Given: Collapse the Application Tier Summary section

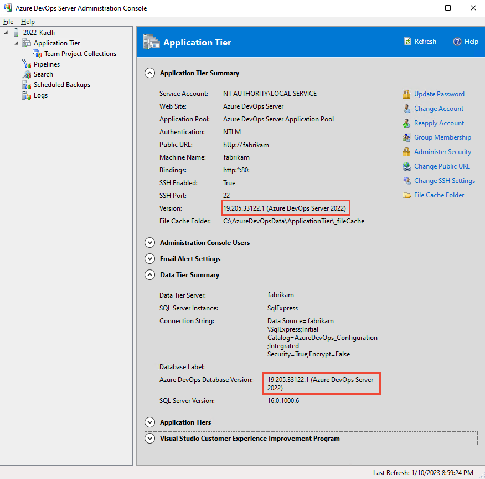Looking at the screenshot, I should 149,73.
